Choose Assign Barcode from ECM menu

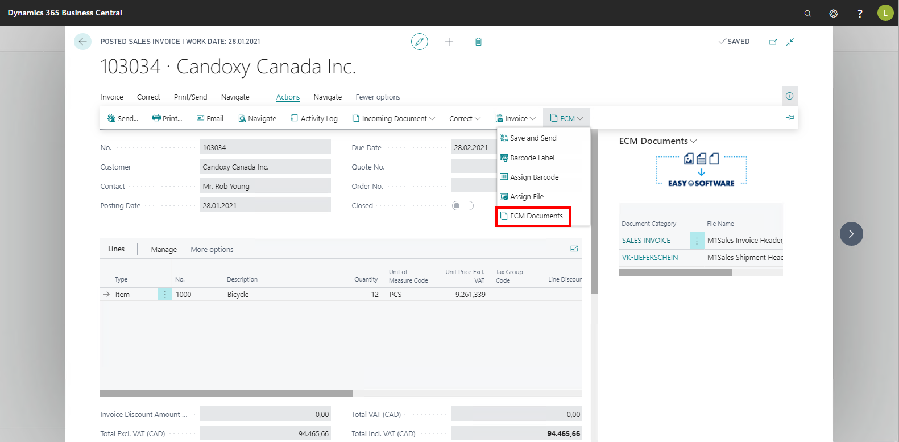click(534, 177)
